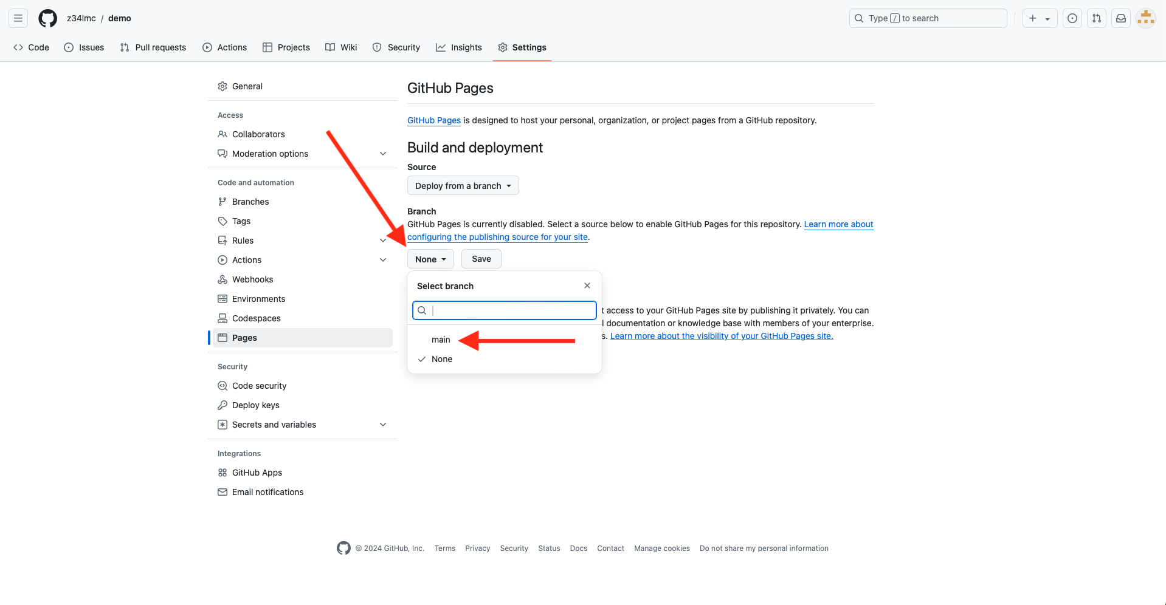
Task: Close the Select branch popup
Action: [x=587, y=285]
